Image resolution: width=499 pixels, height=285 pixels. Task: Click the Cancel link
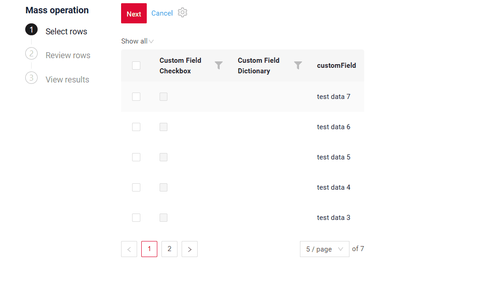162,13
